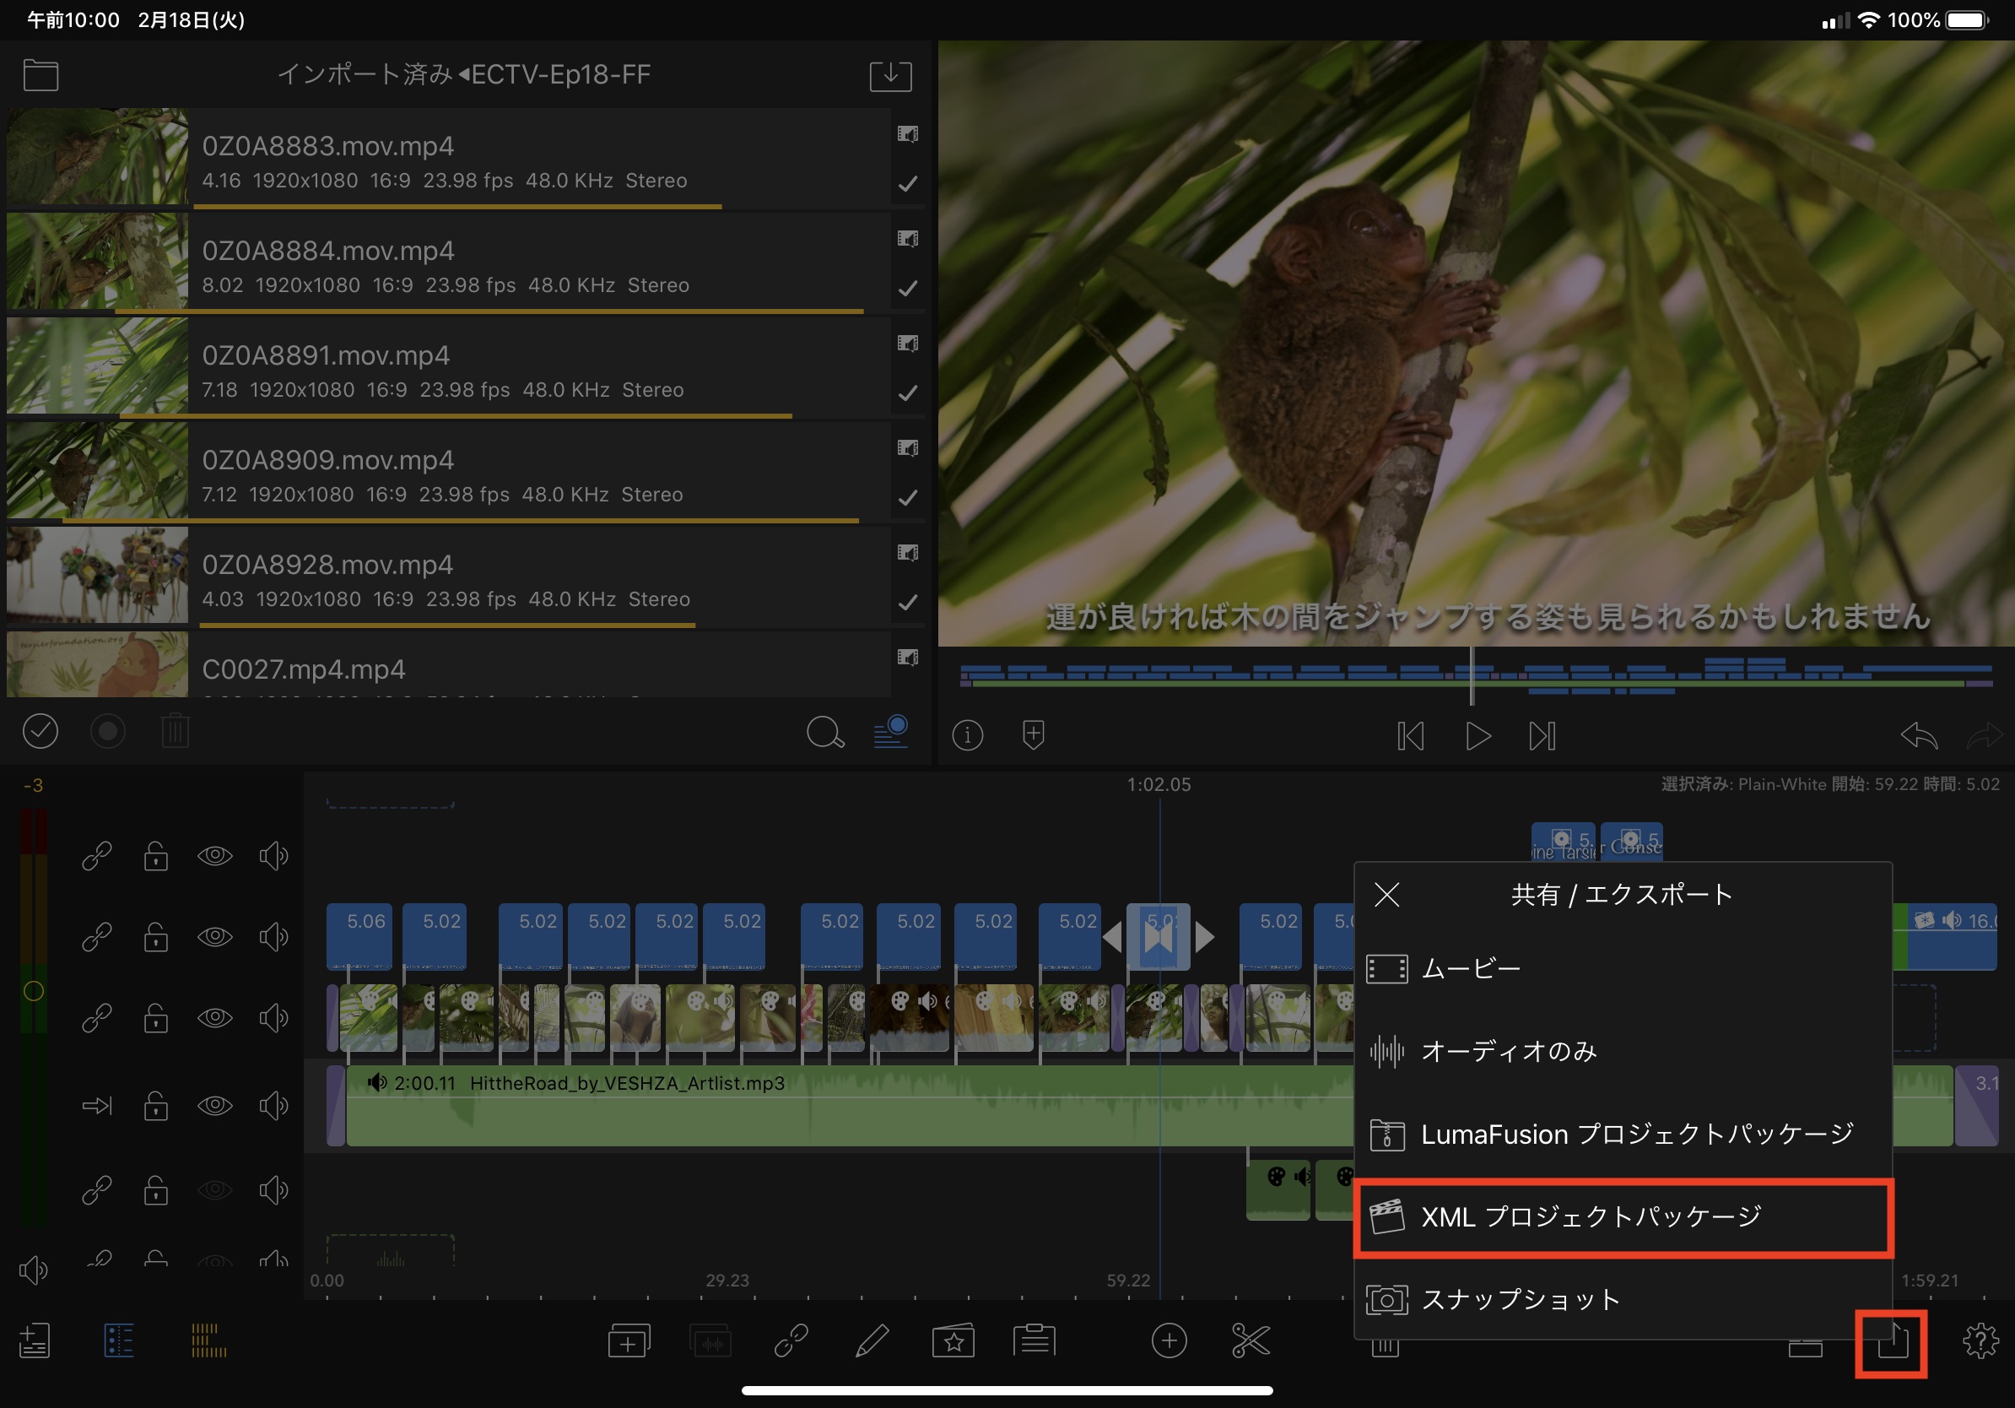Open library sort and filter options

coord(890,732)
